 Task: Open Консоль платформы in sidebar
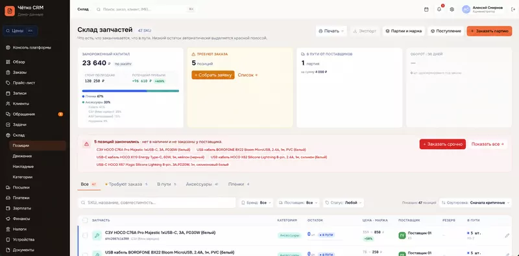32,47
